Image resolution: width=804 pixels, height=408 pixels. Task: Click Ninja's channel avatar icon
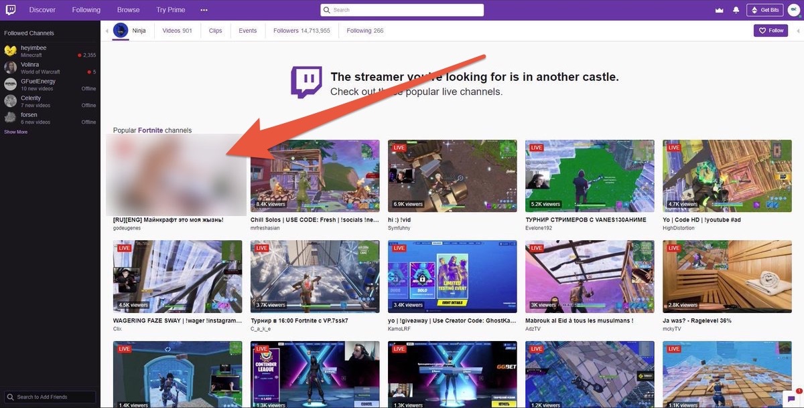tap(121, 30)
